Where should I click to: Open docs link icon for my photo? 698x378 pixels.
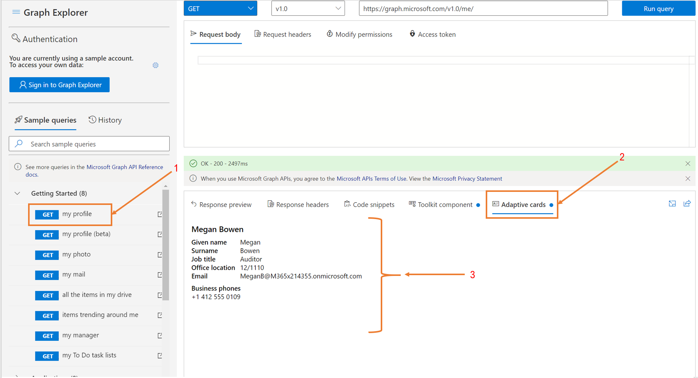click(160, 254)
